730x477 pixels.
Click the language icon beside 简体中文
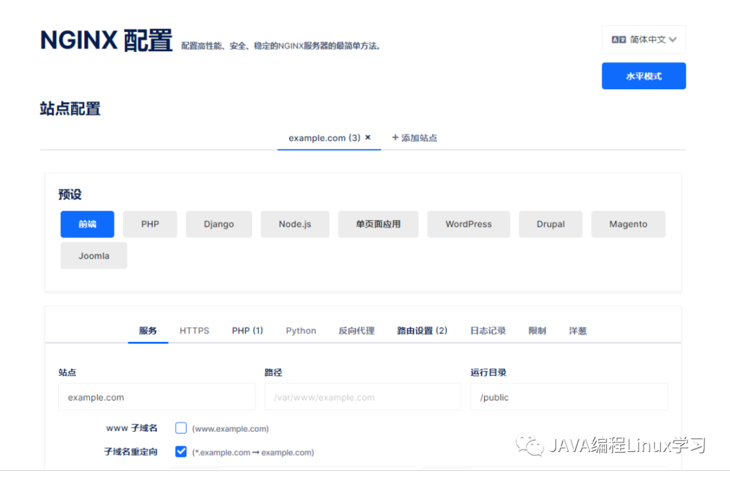click(618, 40)
